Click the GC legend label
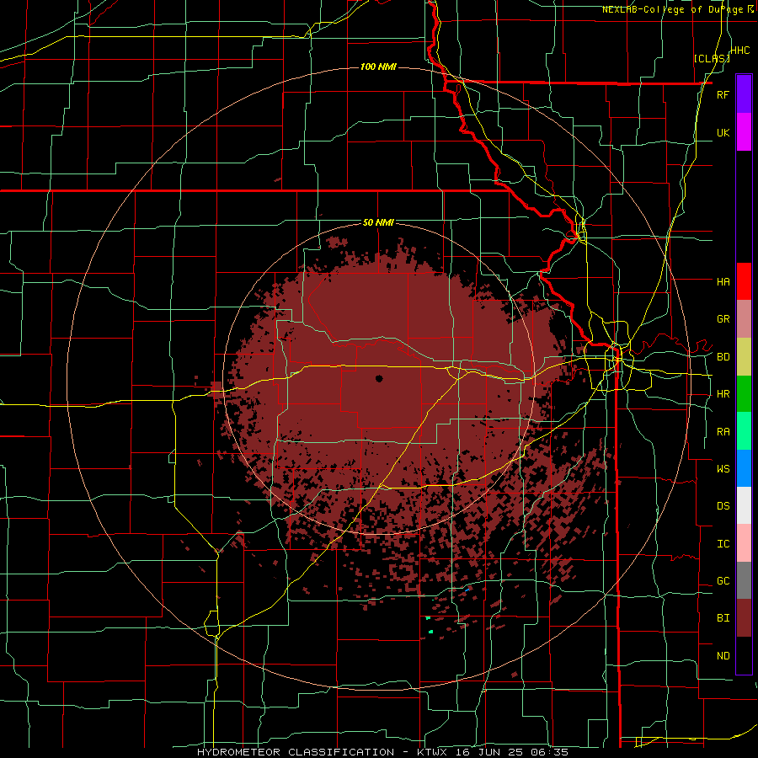The width and height of the screenshot is (758, 758). pyautogui.click(x=723, y=581)
